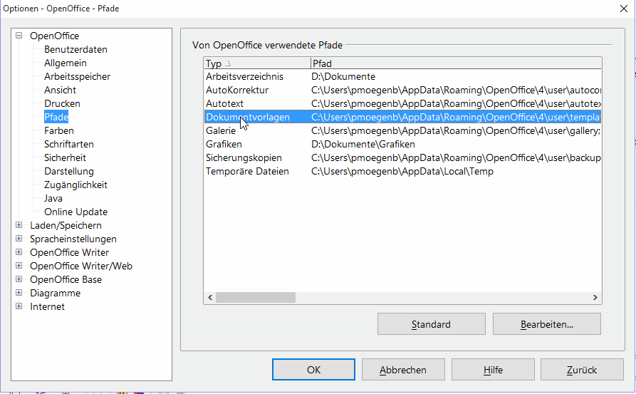The height and width of the screenshot is (394, 636).
Task: Click the Bearbeiten... button
Action: (x=546, y=324)
